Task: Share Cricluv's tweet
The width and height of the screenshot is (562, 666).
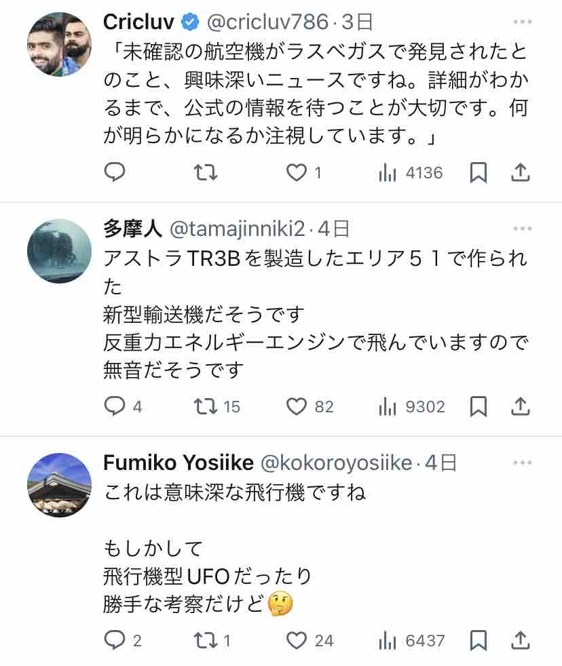Action: 520,173
